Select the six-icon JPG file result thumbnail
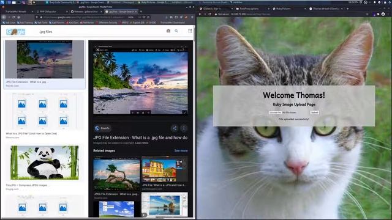 coord(45,111)
